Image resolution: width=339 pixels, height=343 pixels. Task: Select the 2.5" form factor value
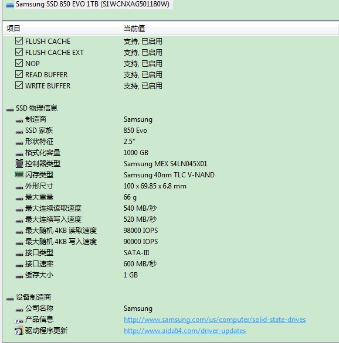click(x=129, y=142)
